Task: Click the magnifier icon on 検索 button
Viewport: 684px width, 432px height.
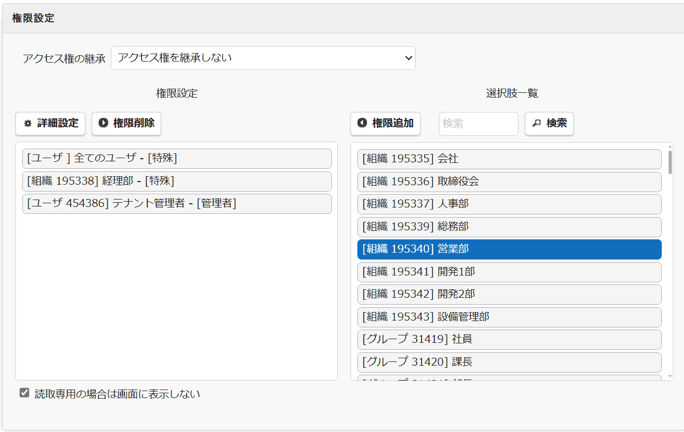Action: pos(536,124)
